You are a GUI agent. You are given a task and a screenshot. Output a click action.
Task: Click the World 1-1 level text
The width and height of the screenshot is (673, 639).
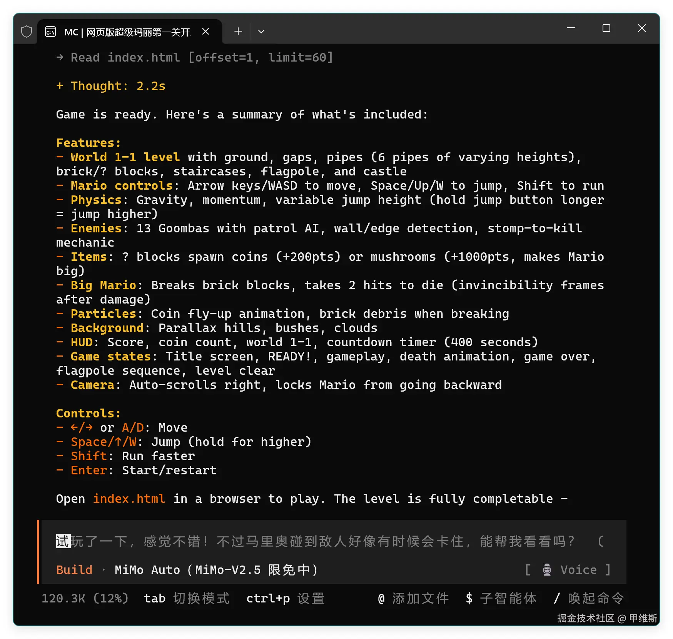pyautogui.click(x=125, y=157)
